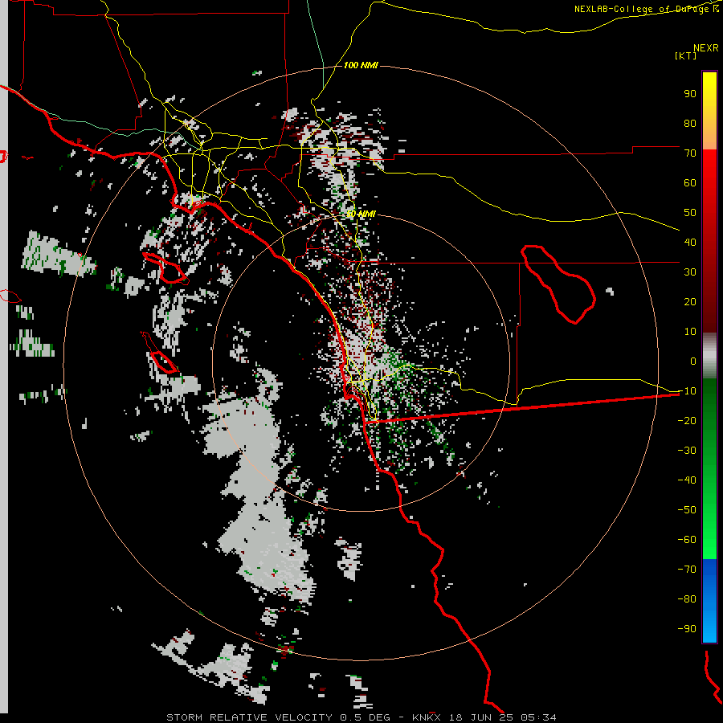This screenshot has height=723, width=723.
Task: Click the 40 value on the scale
Action: pyautogui.click(x=690, y=242)
